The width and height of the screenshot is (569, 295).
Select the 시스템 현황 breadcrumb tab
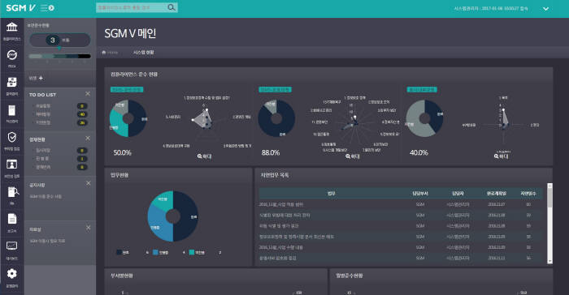click(143, 53)
